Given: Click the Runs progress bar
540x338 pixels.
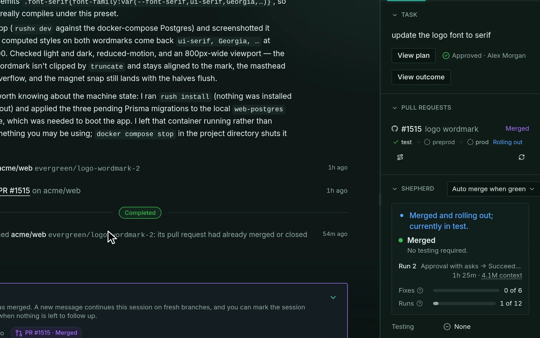Looking at the screenshot, I should click(464, 303).
